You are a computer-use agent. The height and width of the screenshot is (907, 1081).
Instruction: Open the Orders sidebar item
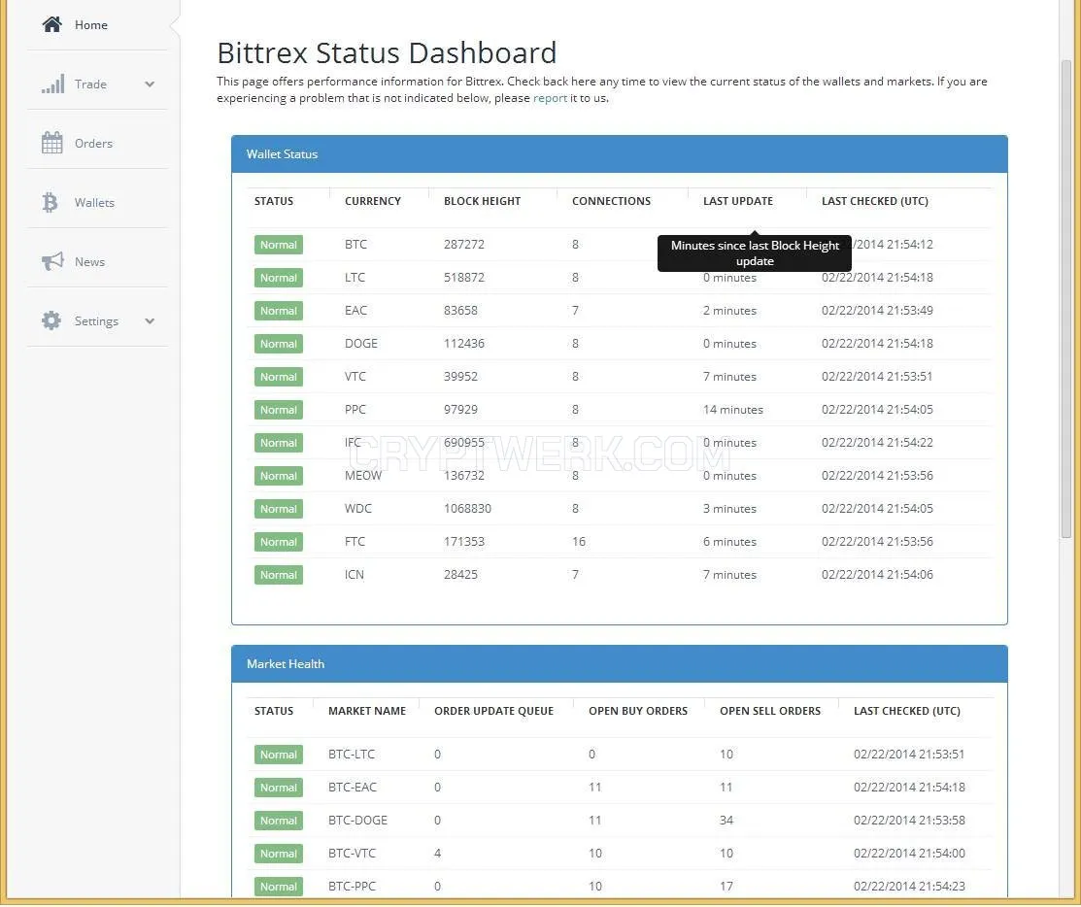point(97,144)
